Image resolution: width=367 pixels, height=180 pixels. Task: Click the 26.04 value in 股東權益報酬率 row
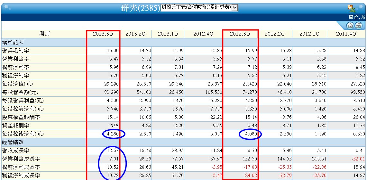pos(360,117)
